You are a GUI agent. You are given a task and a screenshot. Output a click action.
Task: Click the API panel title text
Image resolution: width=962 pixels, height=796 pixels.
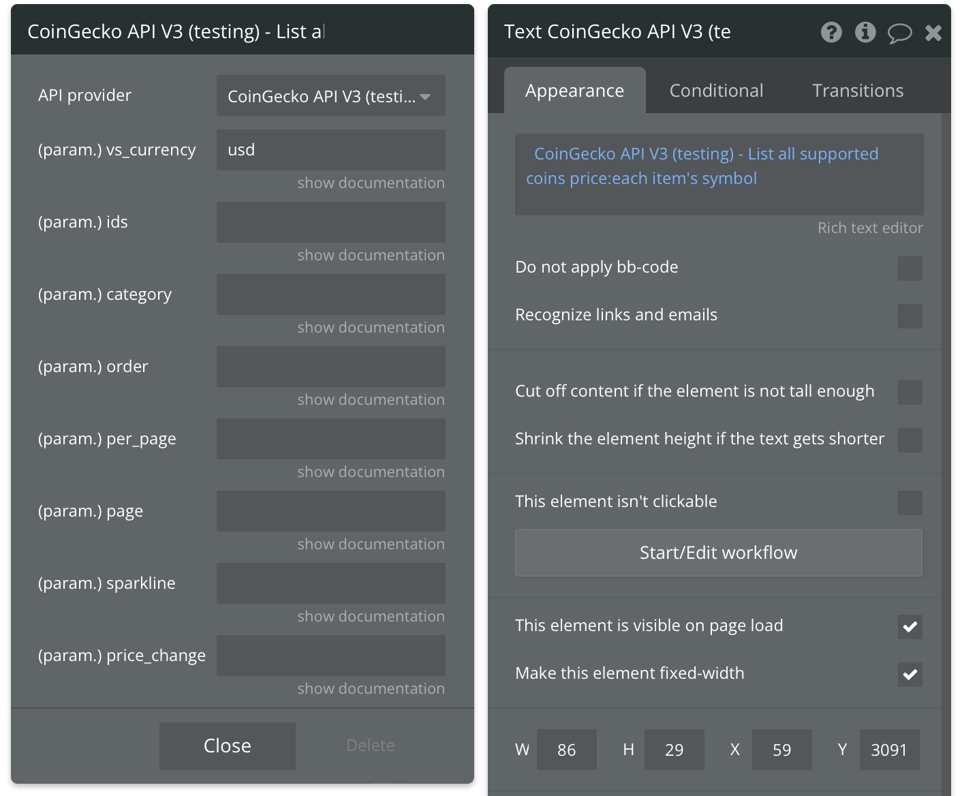(x=176, y=31)
